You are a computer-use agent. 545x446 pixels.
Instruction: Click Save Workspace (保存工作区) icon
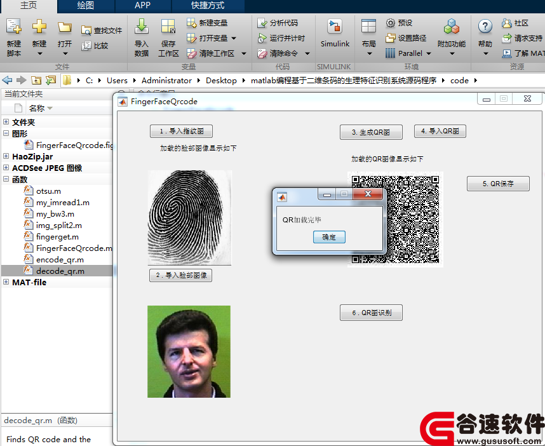pyautogui.click(x=168, y=27)
